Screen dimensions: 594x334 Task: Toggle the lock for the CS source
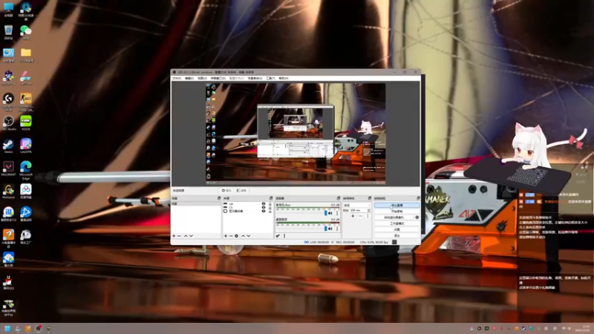(x=270, y=208)
